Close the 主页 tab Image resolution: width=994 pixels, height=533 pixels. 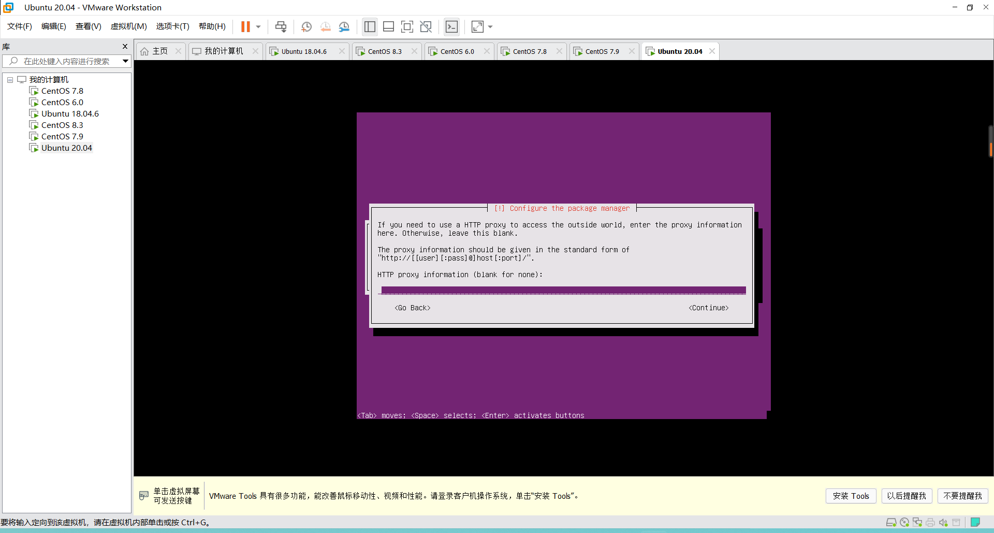179,51
